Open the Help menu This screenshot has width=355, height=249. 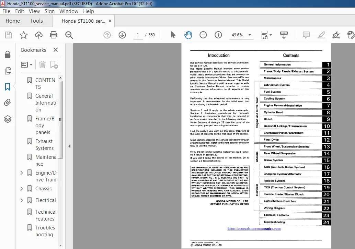(x=88, y=11)
